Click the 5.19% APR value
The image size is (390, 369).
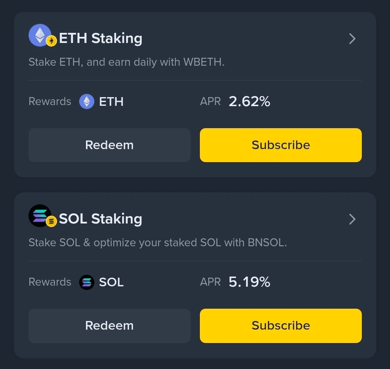(249, 282)
